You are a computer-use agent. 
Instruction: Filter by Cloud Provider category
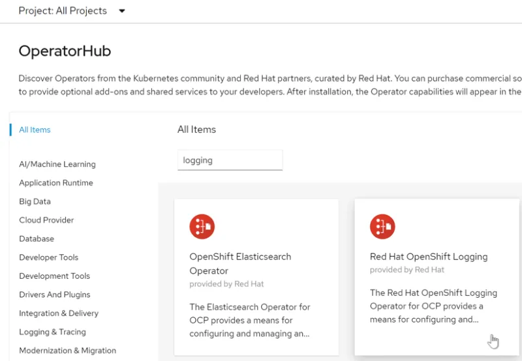(46, 220)
